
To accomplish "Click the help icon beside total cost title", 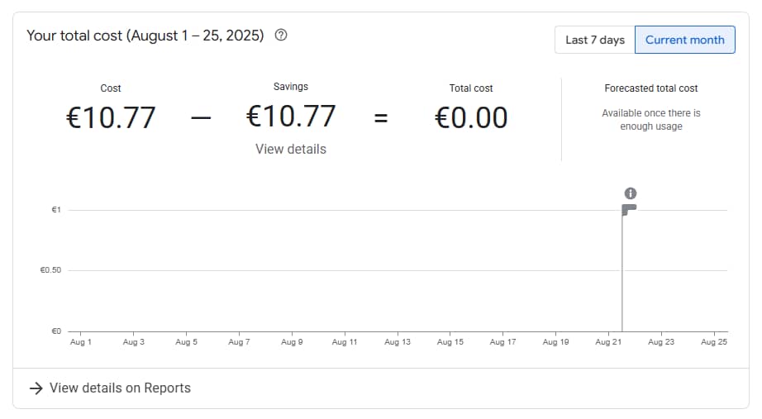I will (281, 36).
